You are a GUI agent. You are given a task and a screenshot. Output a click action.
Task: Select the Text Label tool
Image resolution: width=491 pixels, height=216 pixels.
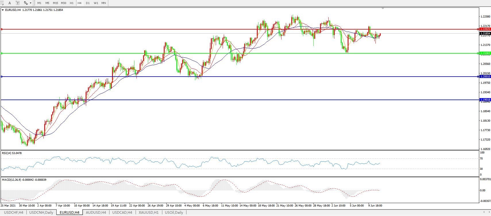[x=18, y=3]
